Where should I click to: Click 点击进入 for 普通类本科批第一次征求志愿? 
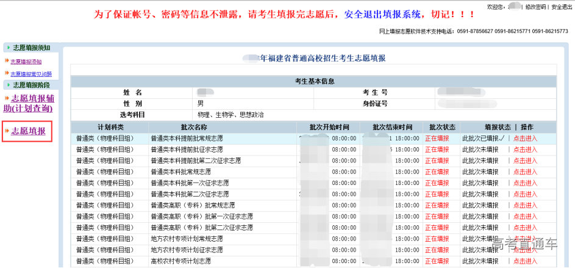525,183
